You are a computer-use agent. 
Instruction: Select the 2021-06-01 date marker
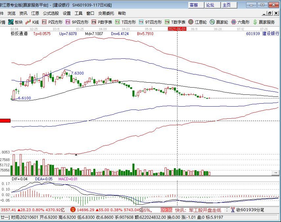tap(177, 29)
